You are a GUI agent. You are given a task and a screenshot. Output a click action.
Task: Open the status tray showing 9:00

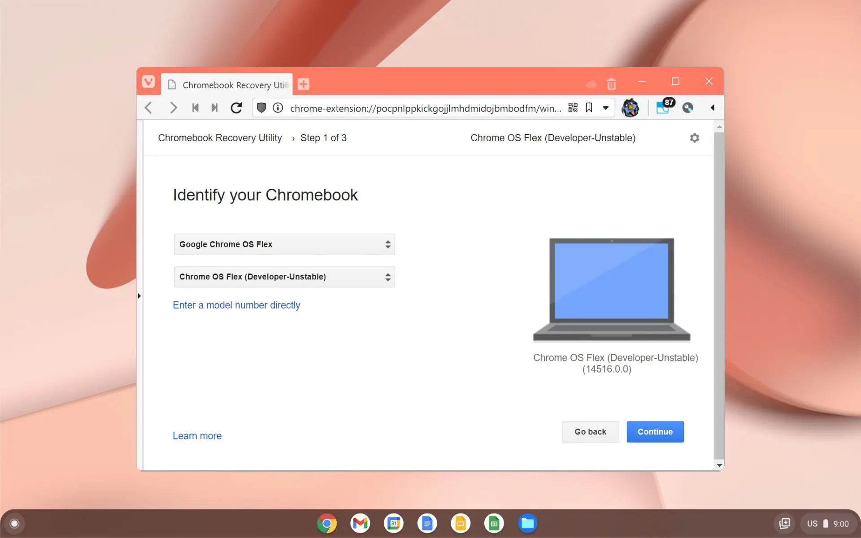(x=828, y=523)
